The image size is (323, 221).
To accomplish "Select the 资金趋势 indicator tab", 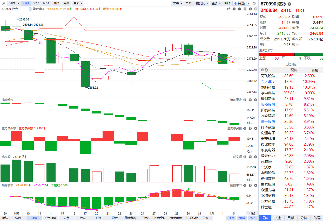I will coord(50,218).
